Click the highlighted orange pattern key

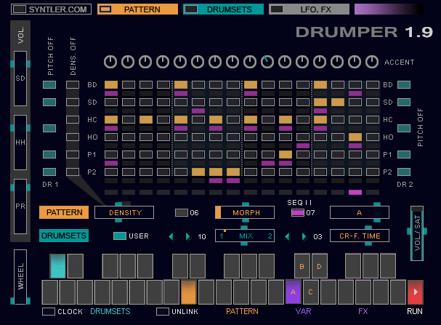[x=188, y=292]
